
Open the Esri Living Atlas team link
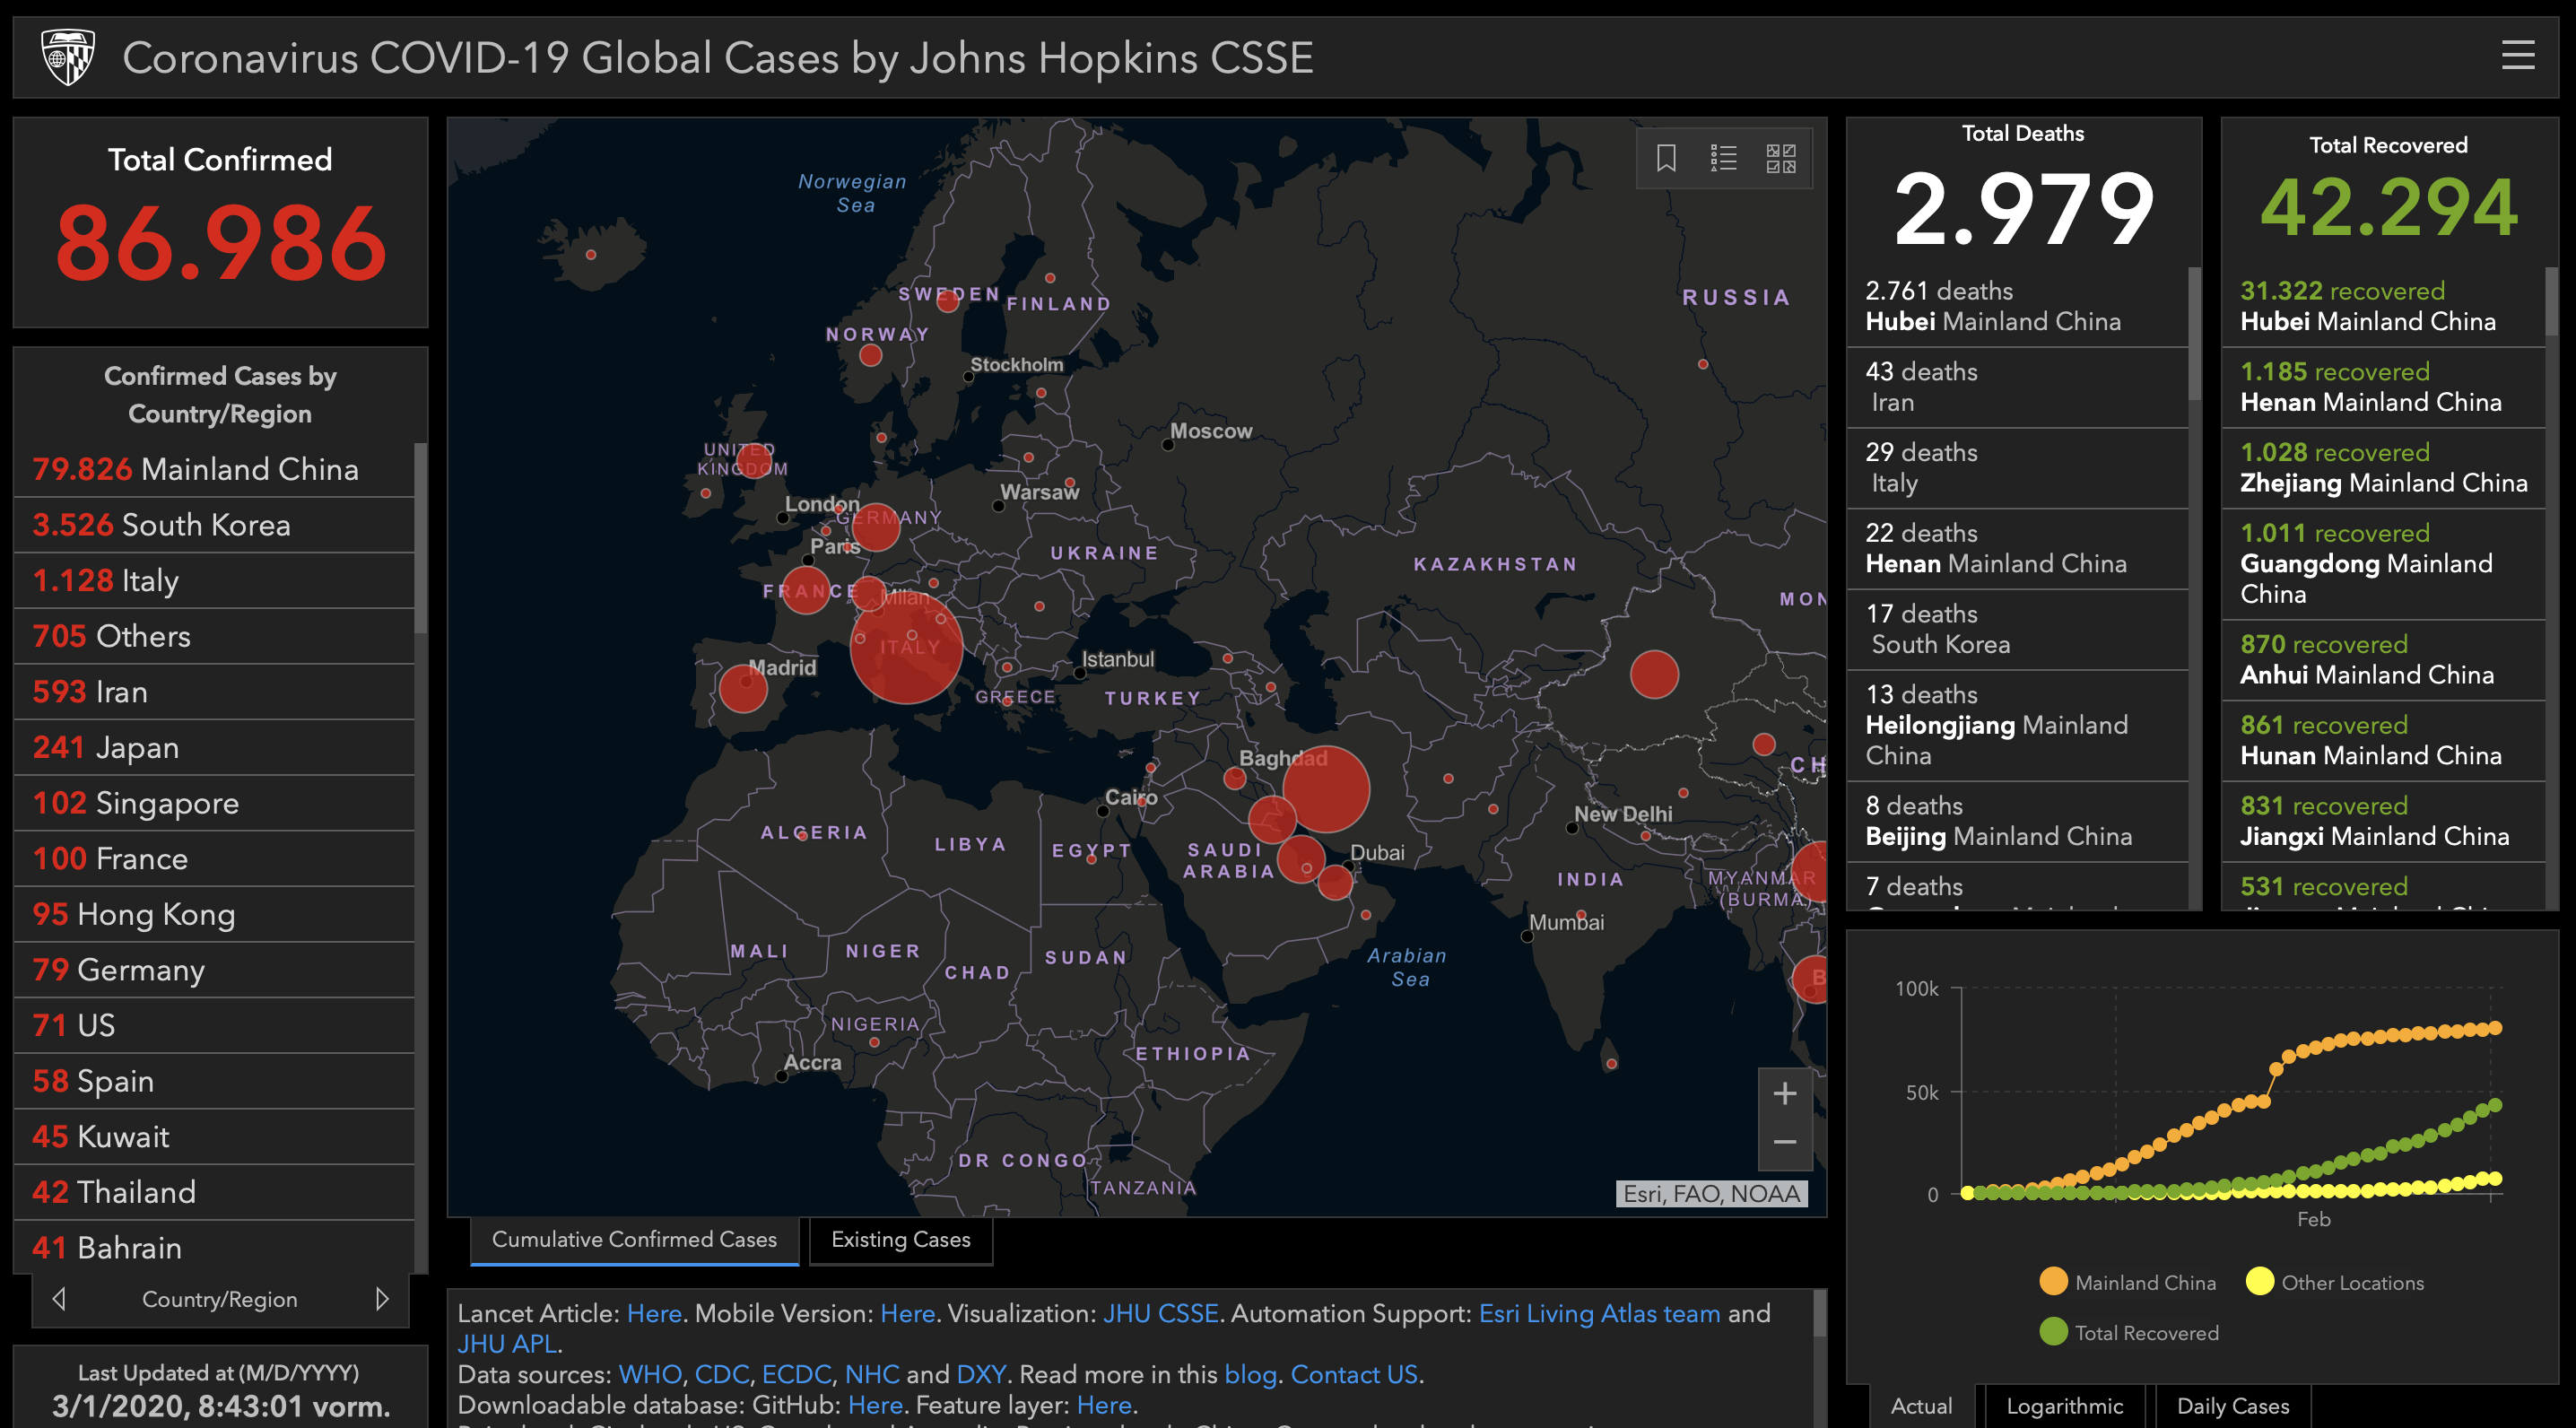(x=1599, y=1313)
